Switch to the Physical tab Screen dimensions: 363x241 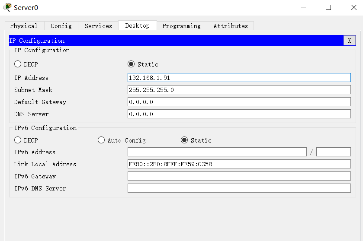[24, 26]
